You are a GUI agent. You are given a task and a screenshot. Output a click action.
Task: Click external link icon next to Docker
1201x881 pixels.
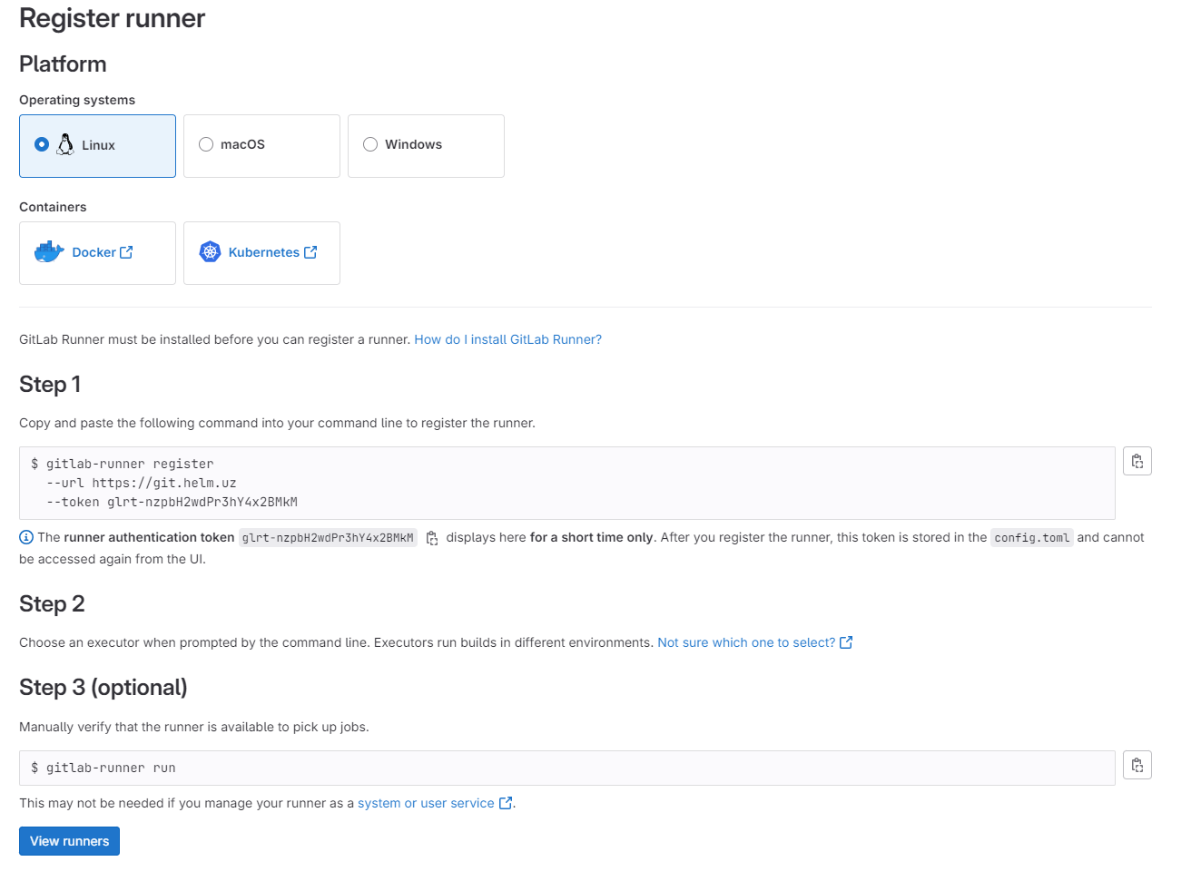pos(126,252)
